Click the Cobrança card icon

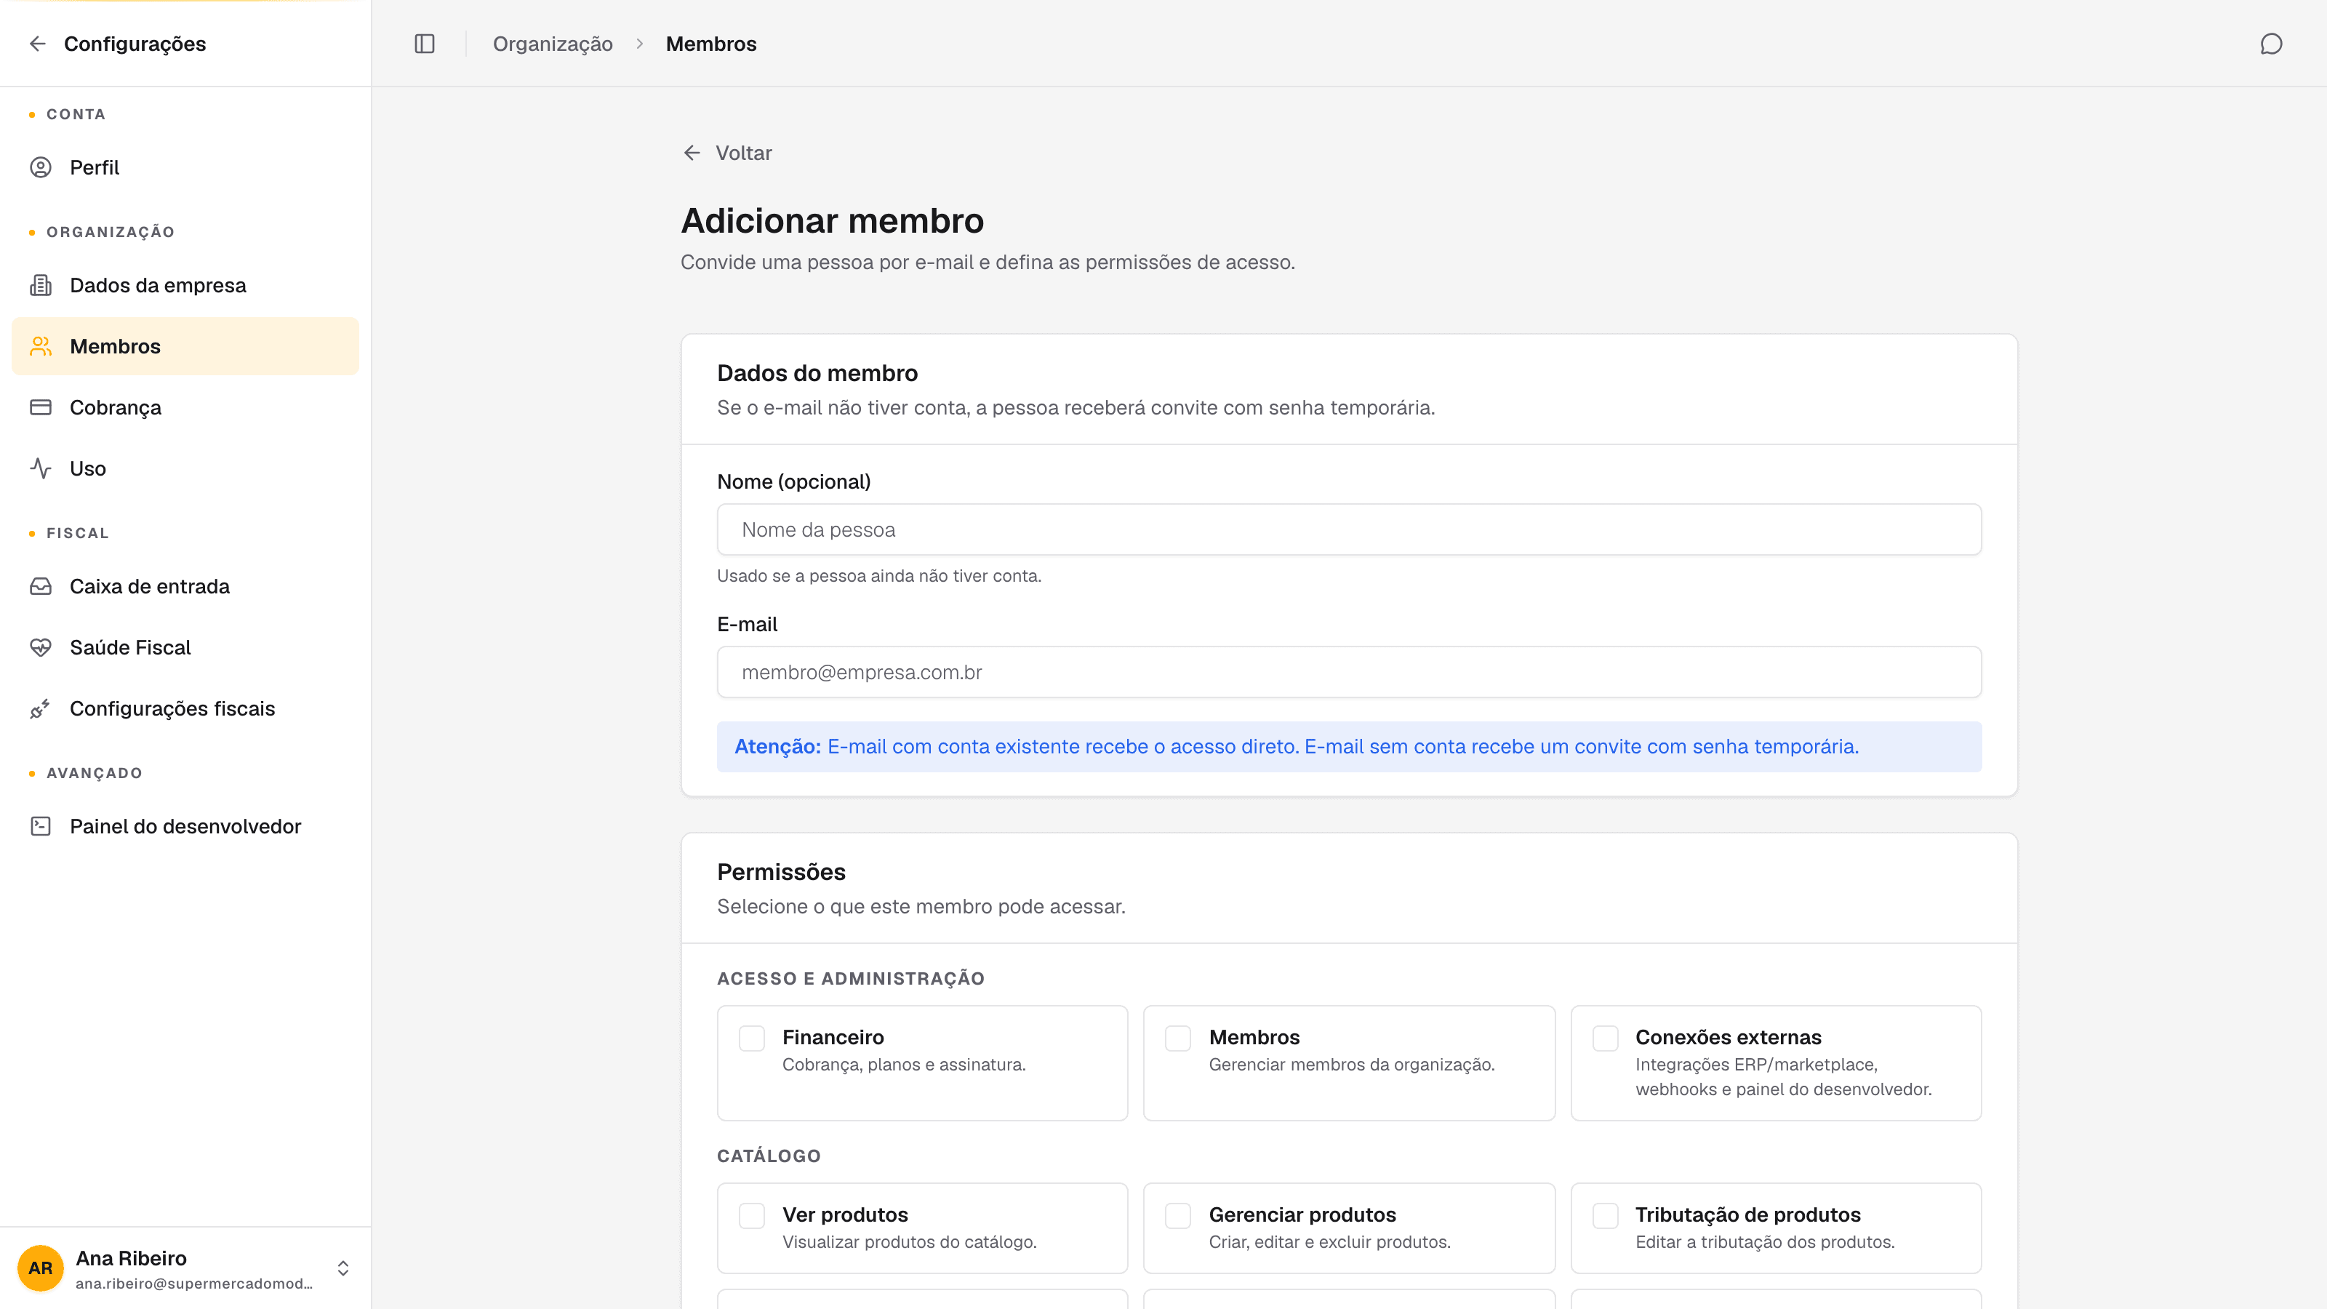click(41, 407)
